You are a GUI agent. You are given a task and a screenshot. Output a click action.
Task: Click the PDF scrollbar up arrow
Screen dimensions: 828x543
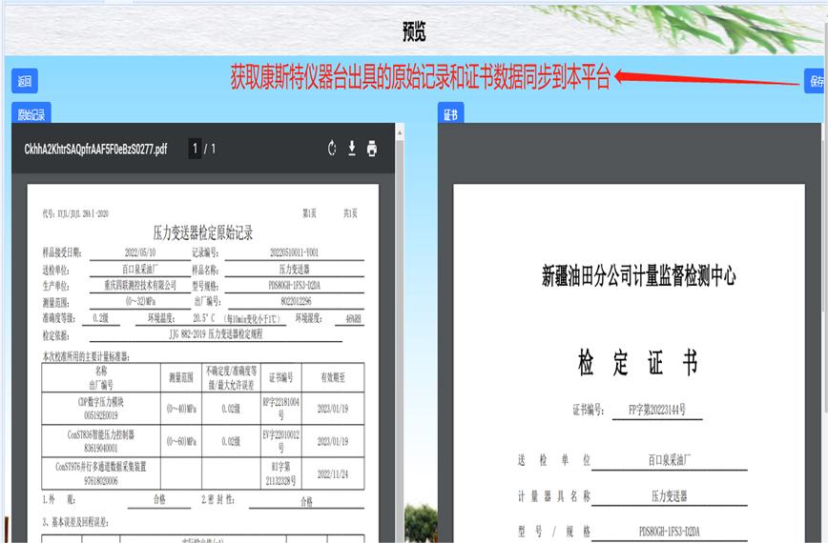(400, 131)
